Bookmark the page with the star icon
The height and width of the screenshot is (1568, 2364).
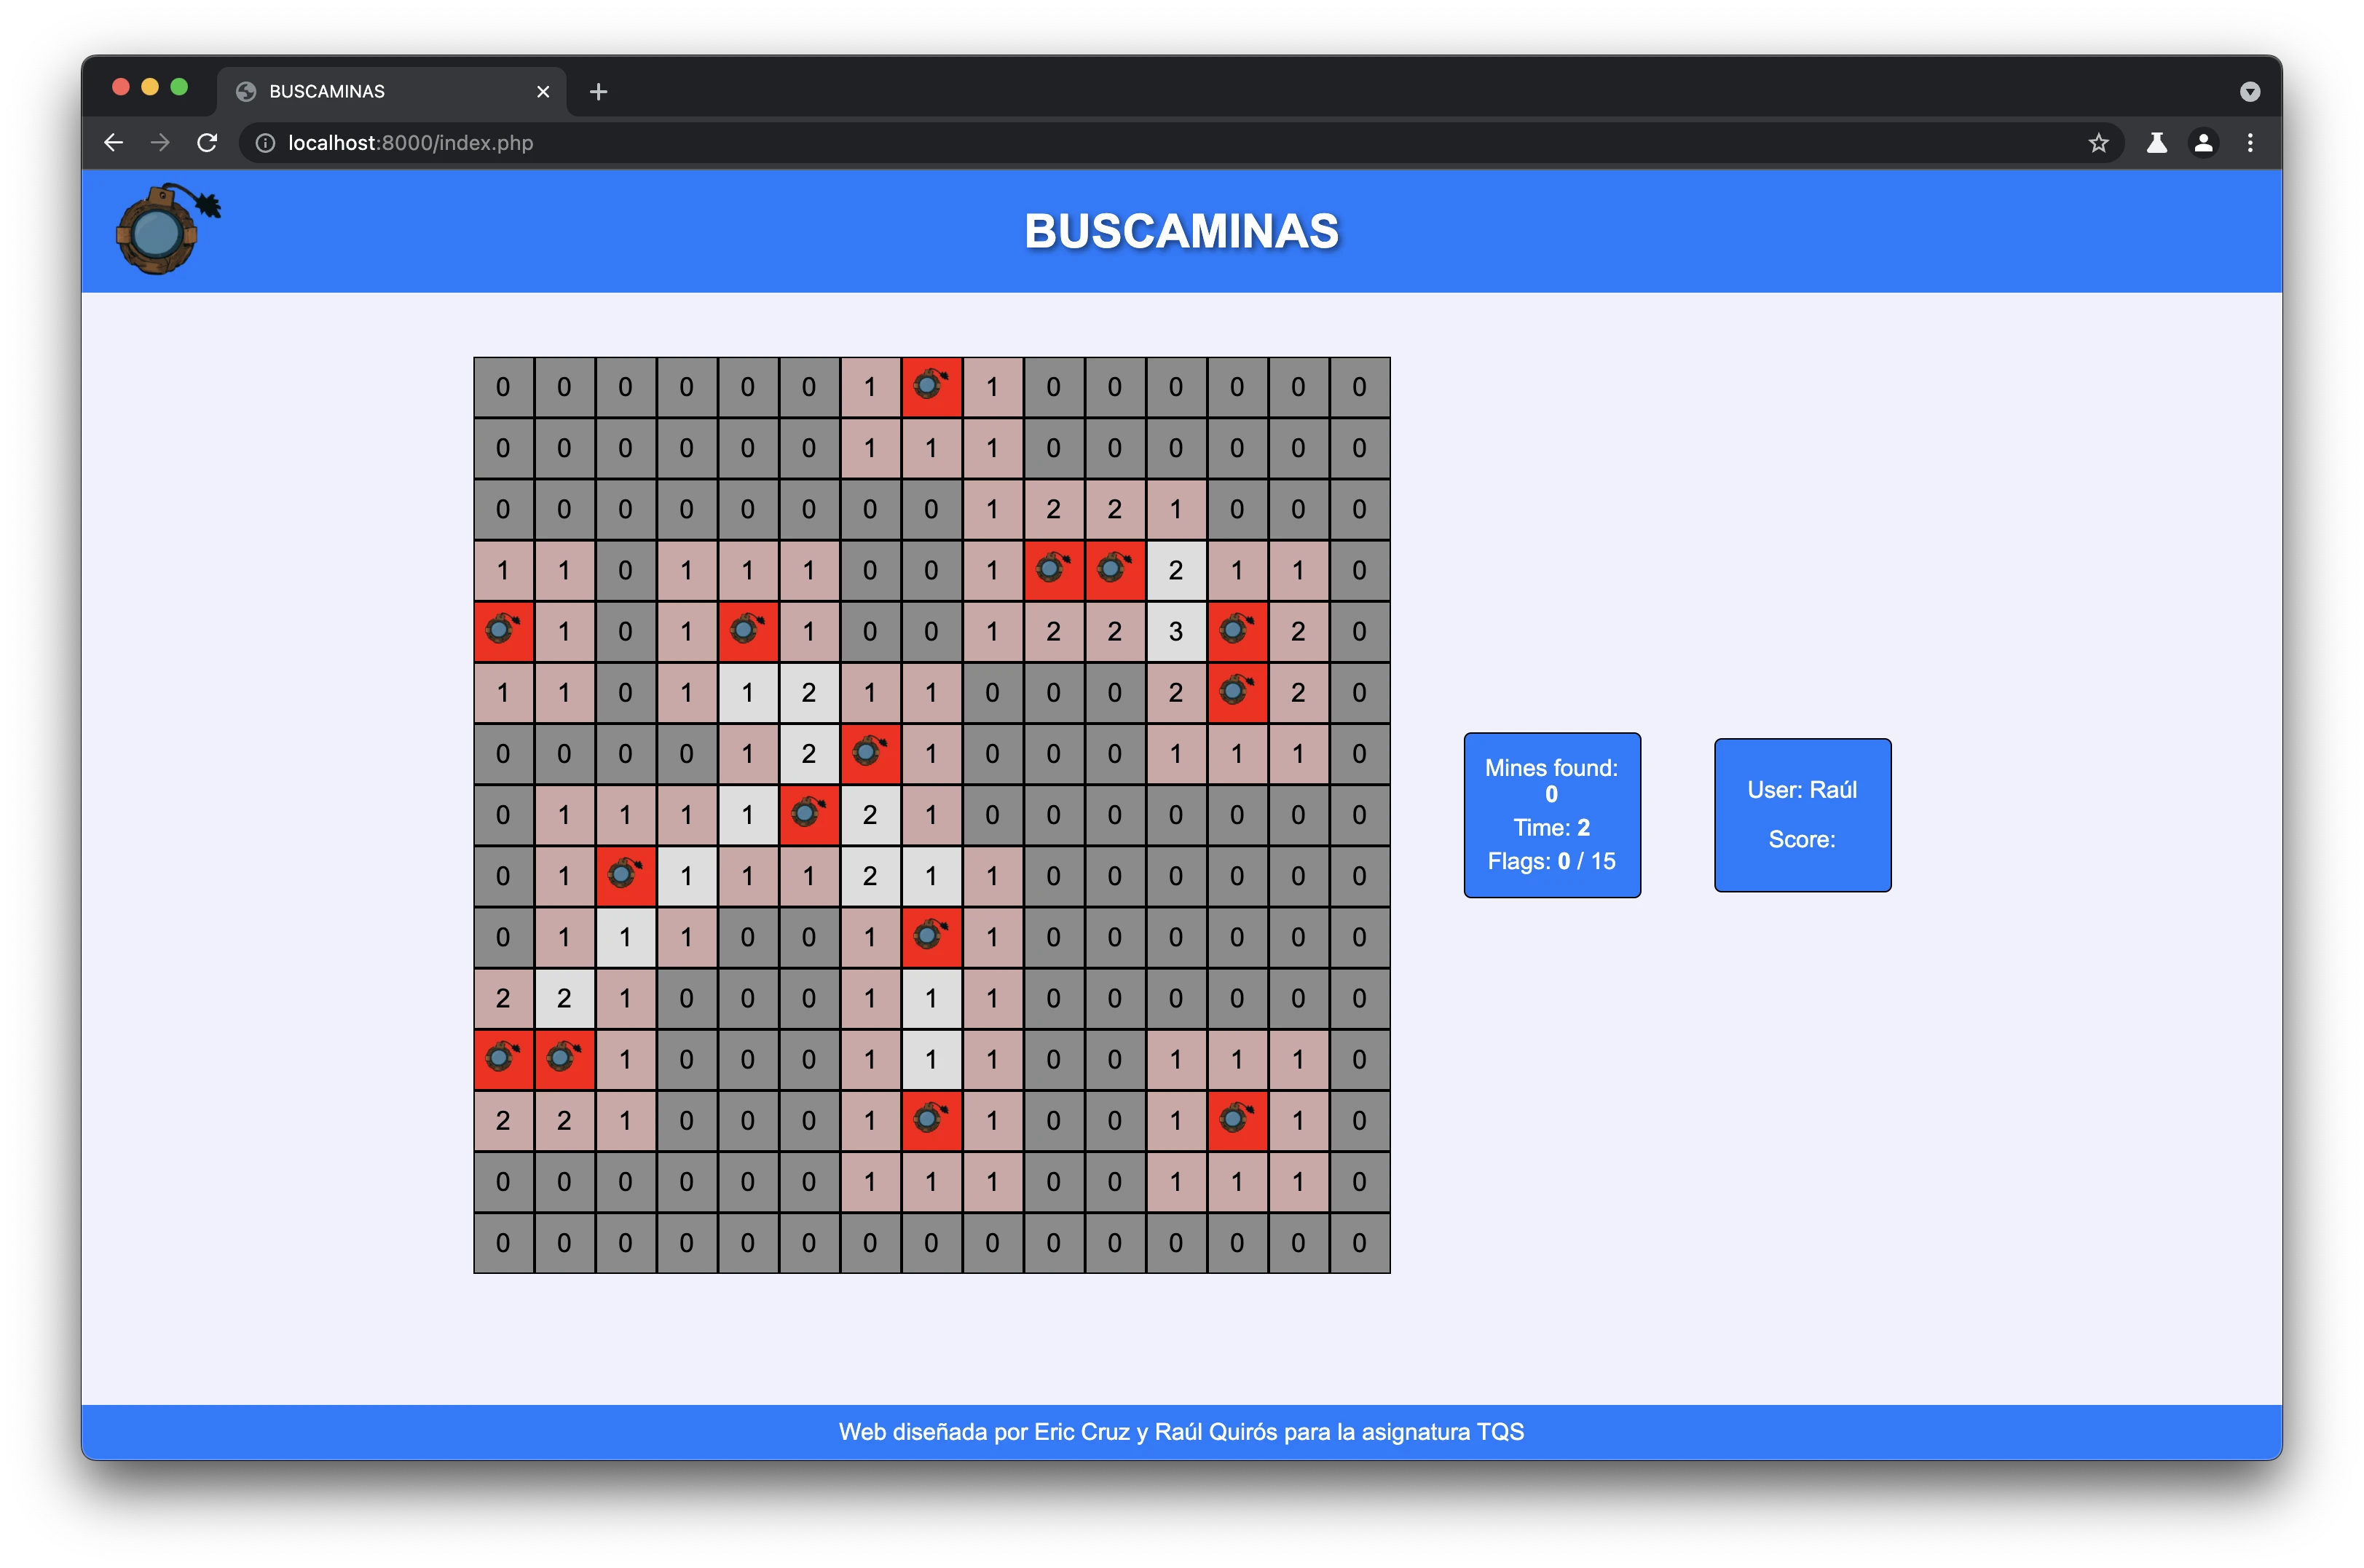2098,143
